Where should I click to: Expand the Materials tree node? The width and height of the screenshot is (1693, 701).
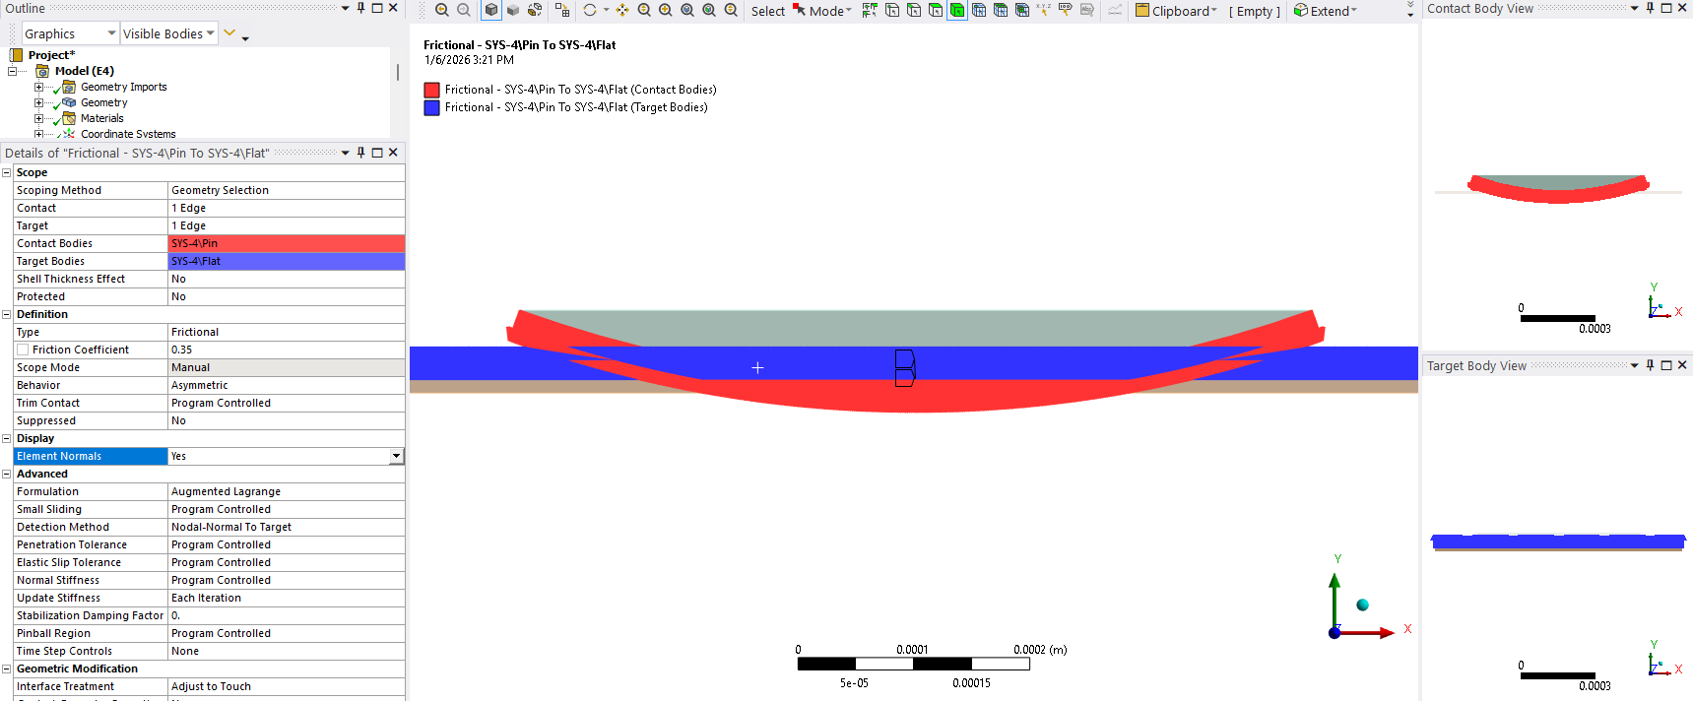pyautogui.click(x=38, y=118)
